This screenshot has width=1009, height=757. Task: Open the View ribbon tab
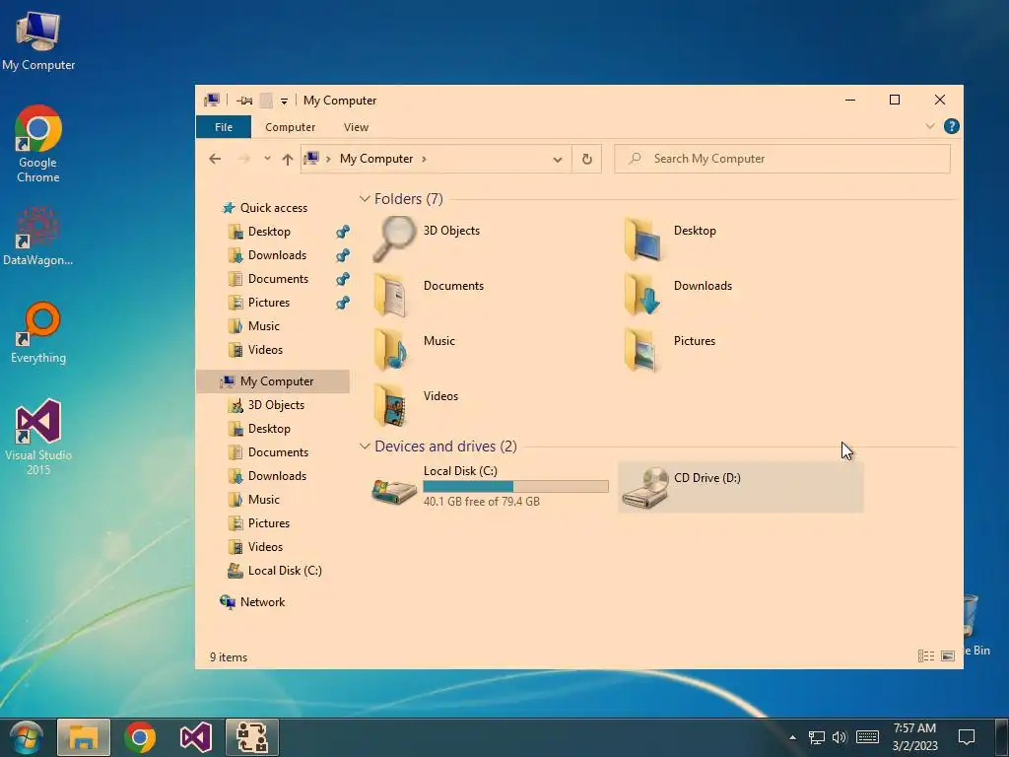(x=356, y=127)
